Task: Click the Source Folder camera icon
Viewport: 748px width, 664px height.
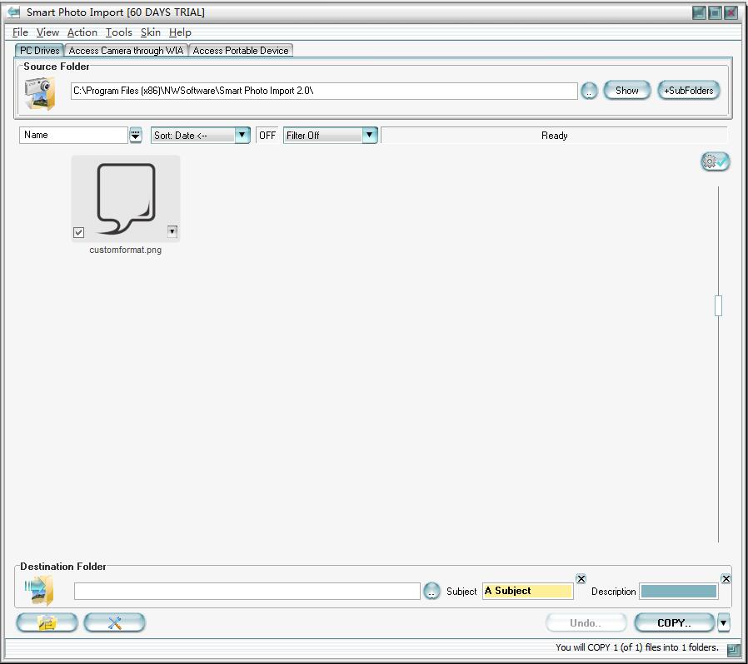Action: tap(39, 92)
